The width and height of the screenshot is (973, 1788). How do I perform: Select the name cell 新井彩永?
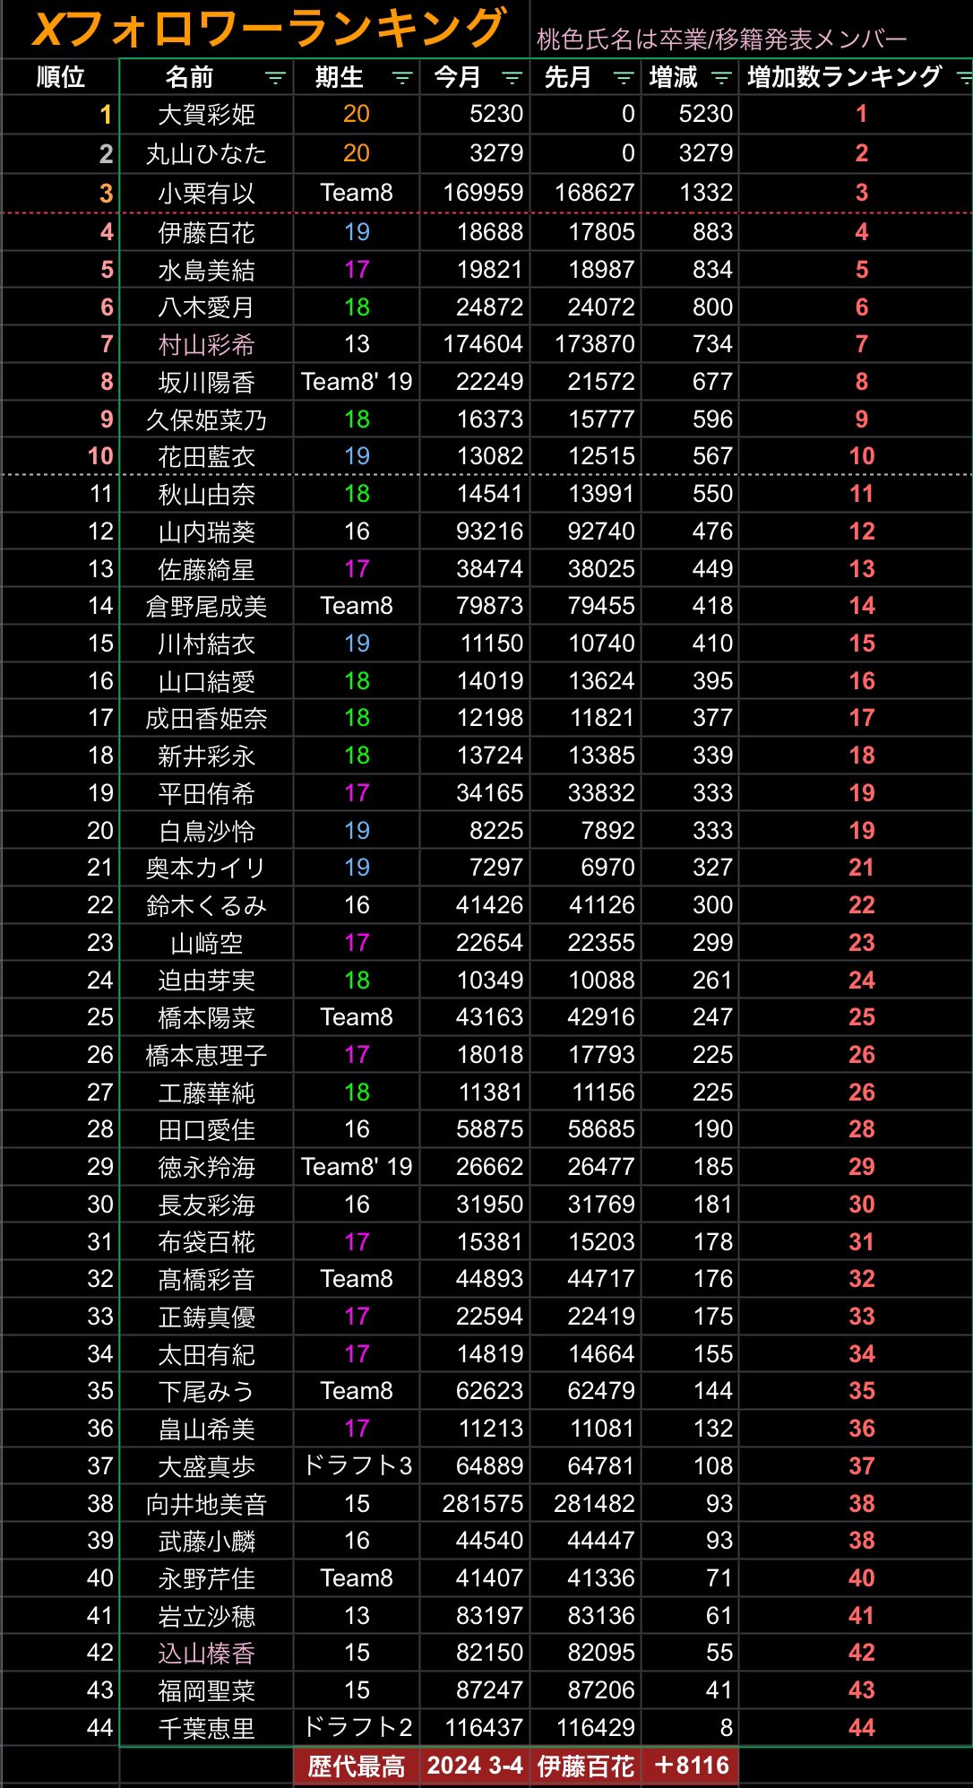pos(206,756)
